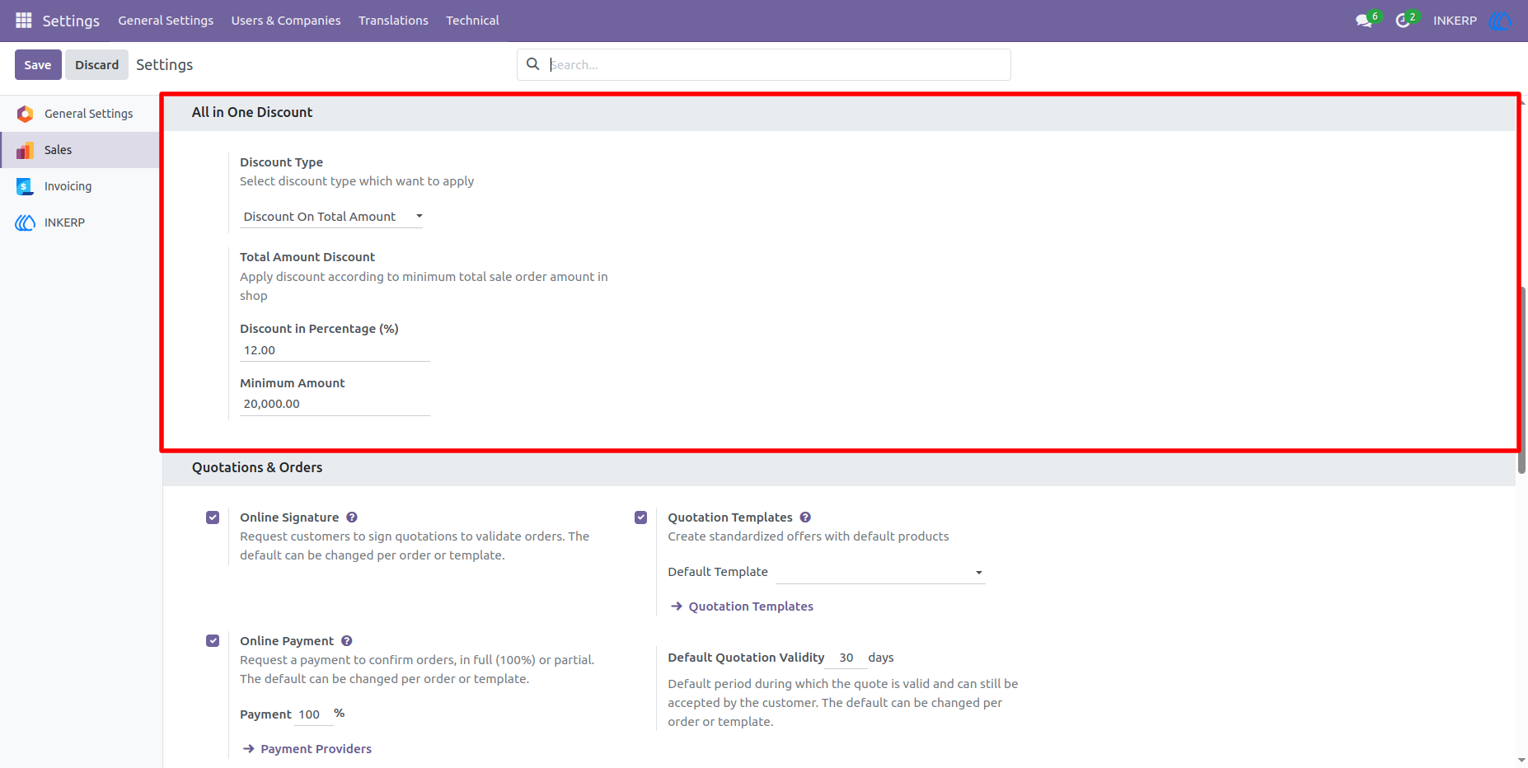Click the Payment percentage field
The image size is (1528, 768).
(314, 714)
